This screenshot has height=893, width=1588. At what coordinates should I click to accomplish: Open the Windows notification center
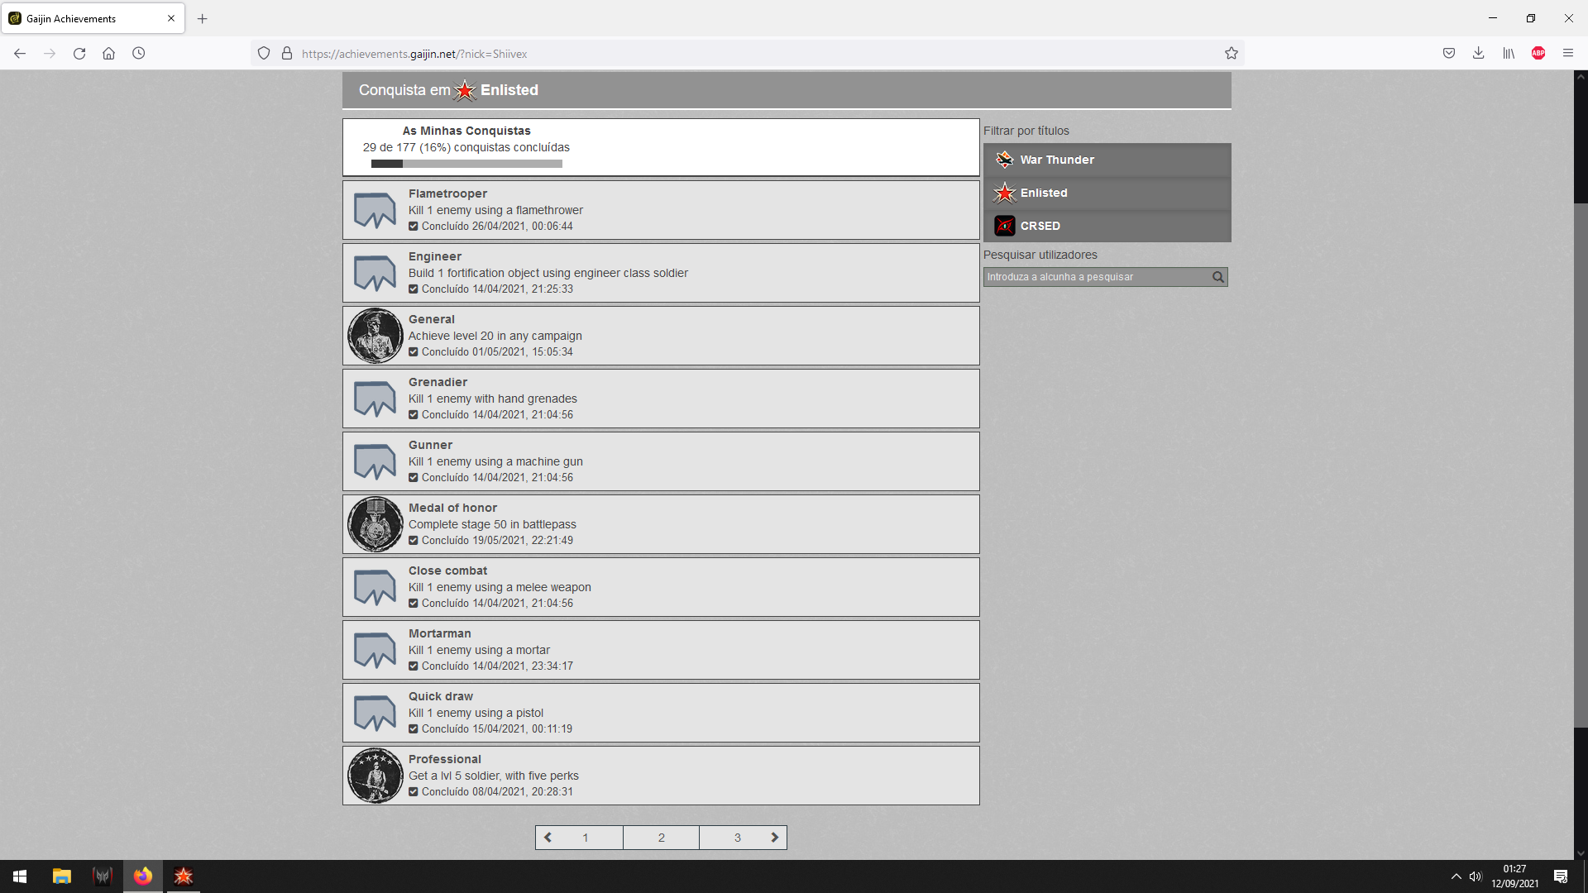[x=1561, y=876]
